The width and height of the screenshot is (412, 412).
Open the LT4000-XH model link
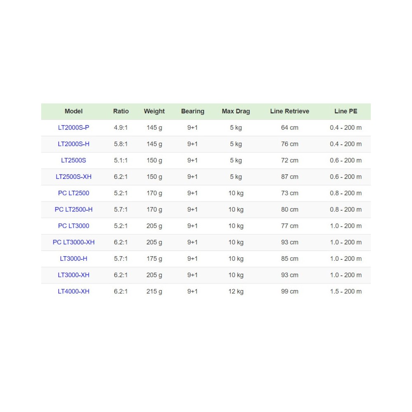[73, 292]
